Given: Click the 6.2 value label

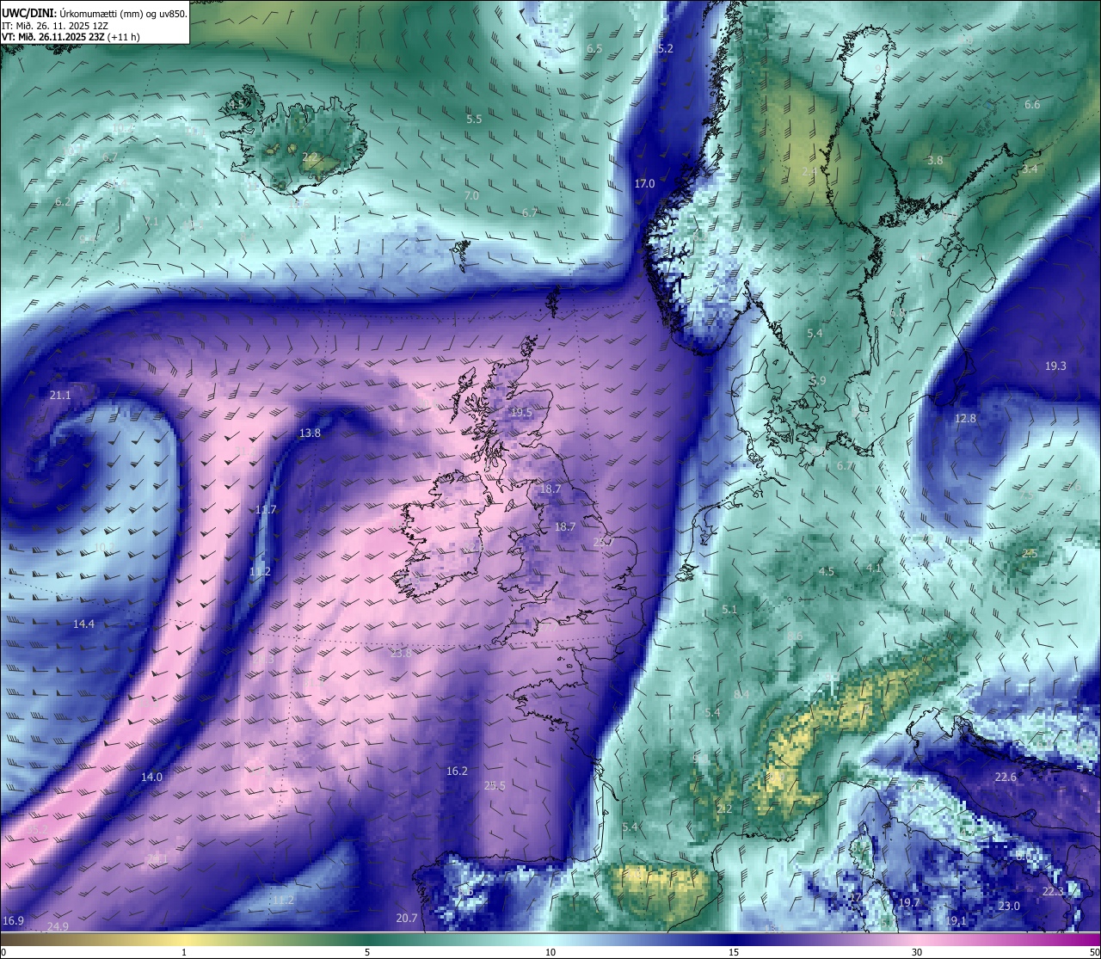Looking at the screenshot, I should (63, 201).
